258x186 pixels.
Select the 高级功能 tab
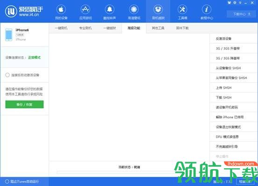(x=134, y=28)
